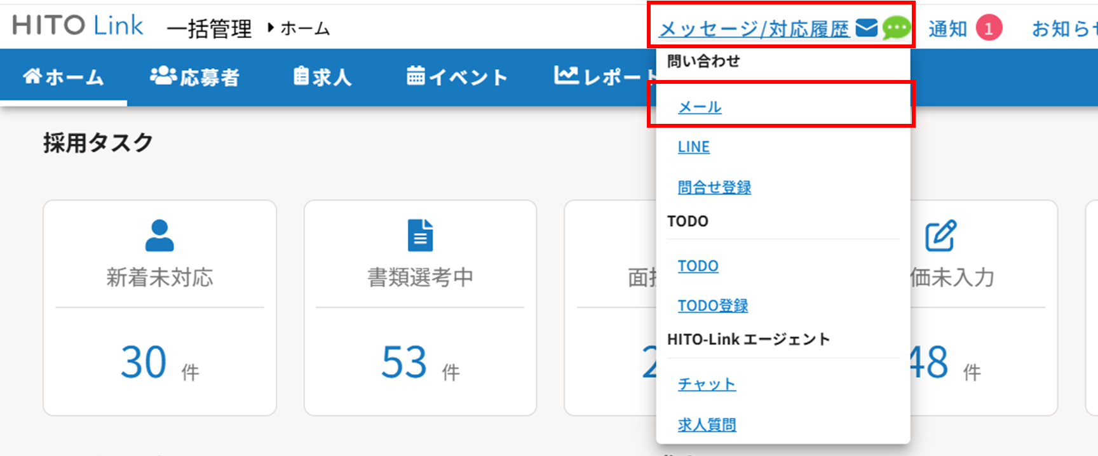Click the 30 件 count for 新着未対応
The width and height of the screenshot is (1098, 456).
pyautogui.click(x=144, y=363)
